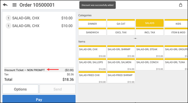Image resolution: width=188 pixels, height=103 pixels.
Task: Add SALAD-GRL CHX item tile
Action: pos(92,51)
